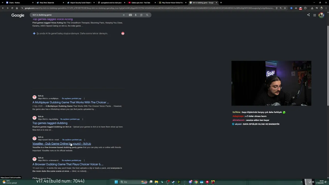Screen dimensions: 329x185
Task: Click the browser address bar URL
Action: [x=149, y=8]
